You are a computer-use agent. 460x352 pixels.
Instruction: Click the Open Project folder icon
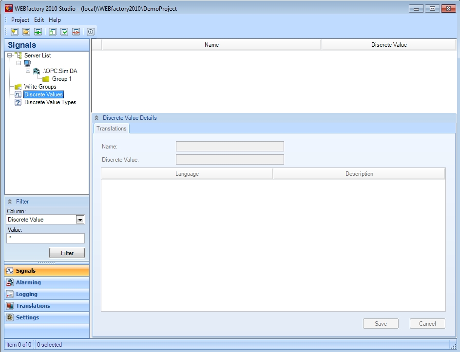[26, 32]
